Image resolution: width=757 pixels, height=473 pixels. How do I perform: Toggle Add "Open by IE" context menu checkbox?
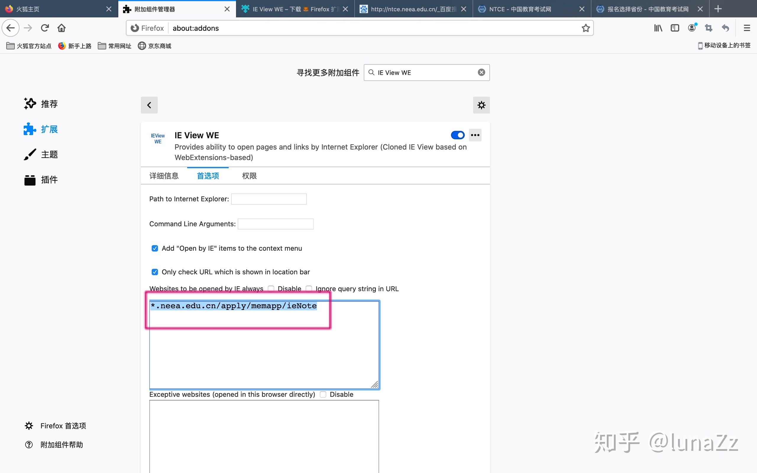155,248
